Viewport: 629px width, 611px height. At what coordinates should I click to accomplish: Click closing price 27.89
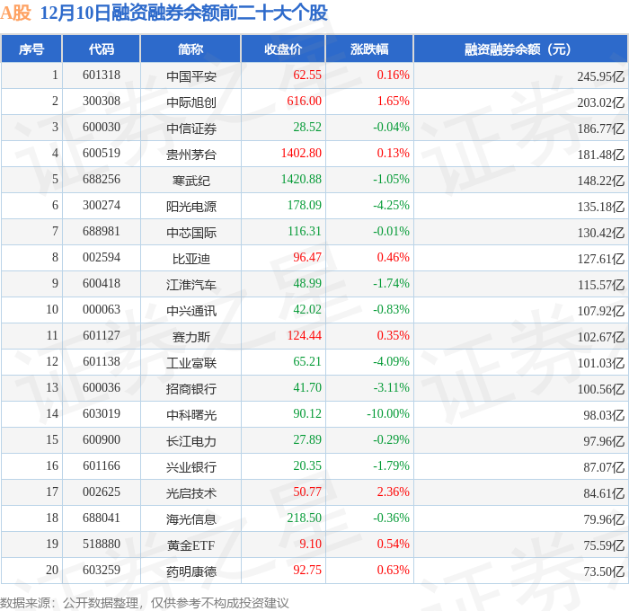coord(307,440)
